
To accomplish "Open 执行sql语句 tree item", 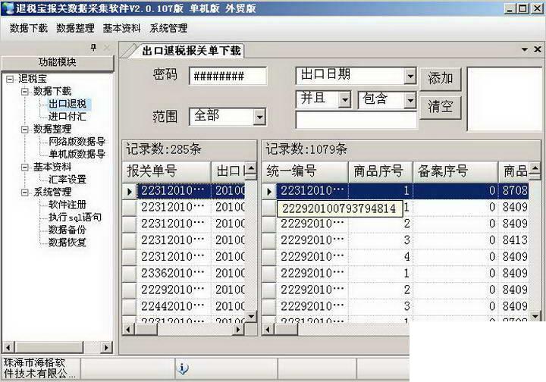I will click(x=75, y=217).
